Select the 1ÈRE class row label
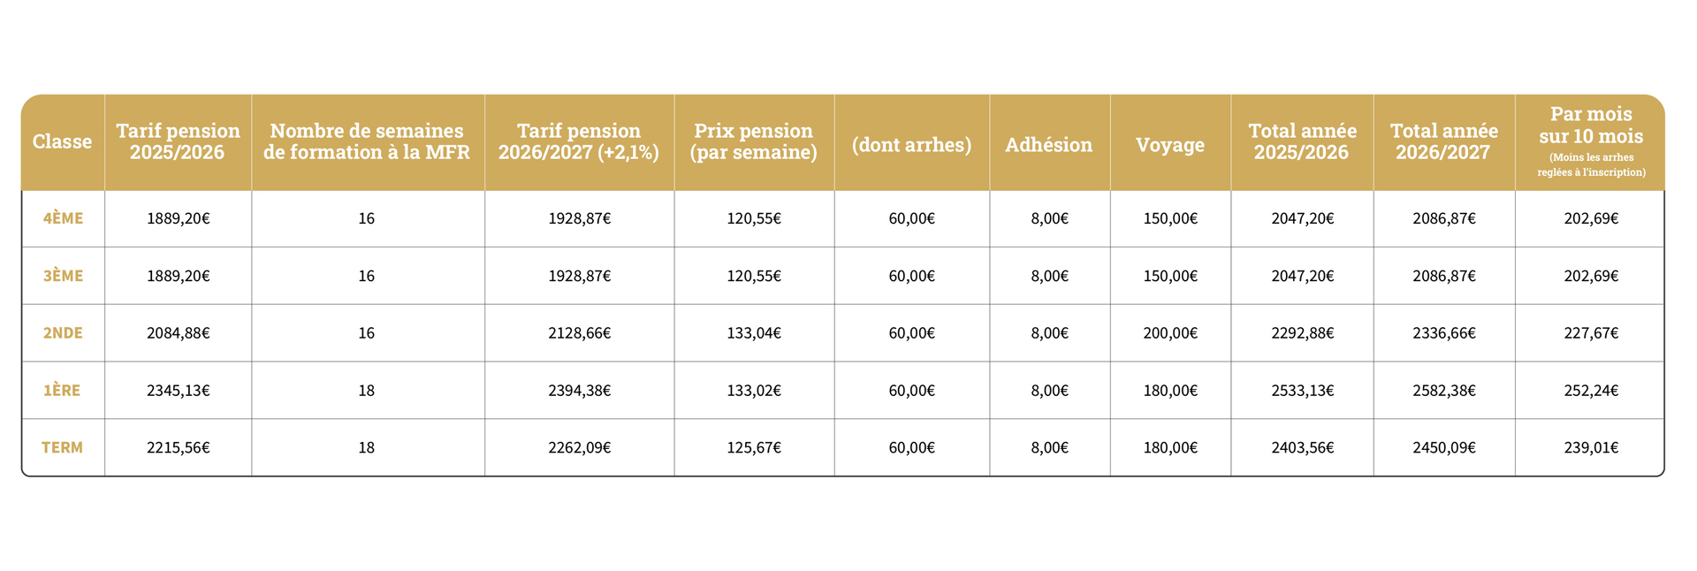Screen dimensions: 1697x571 (x=63, y=390)
